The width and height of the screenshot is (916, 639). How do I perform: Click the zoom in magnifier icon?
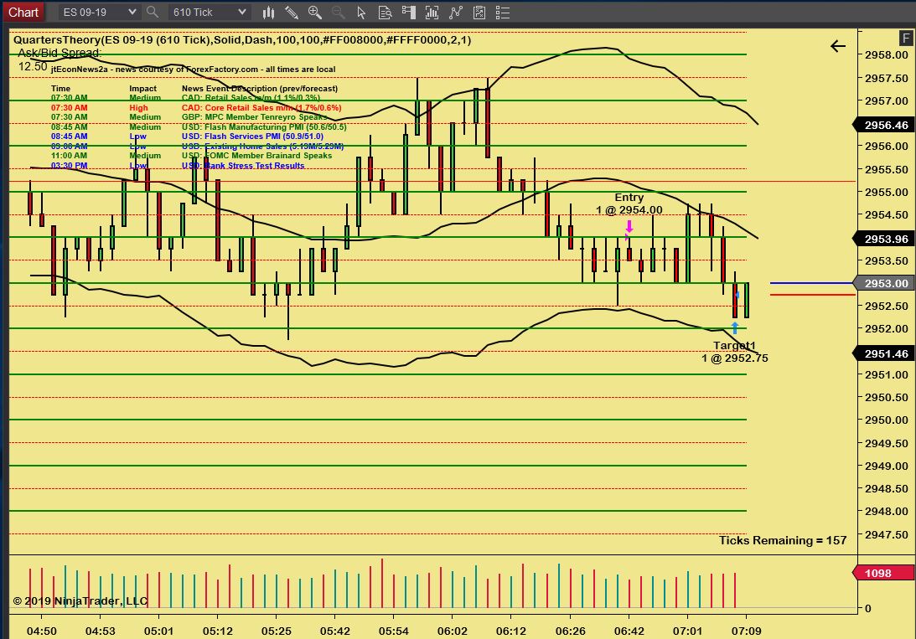[315, 13]
